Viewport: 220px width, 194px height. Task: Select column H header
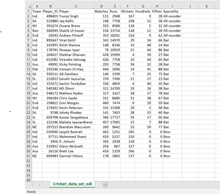(x=157, y=6)
